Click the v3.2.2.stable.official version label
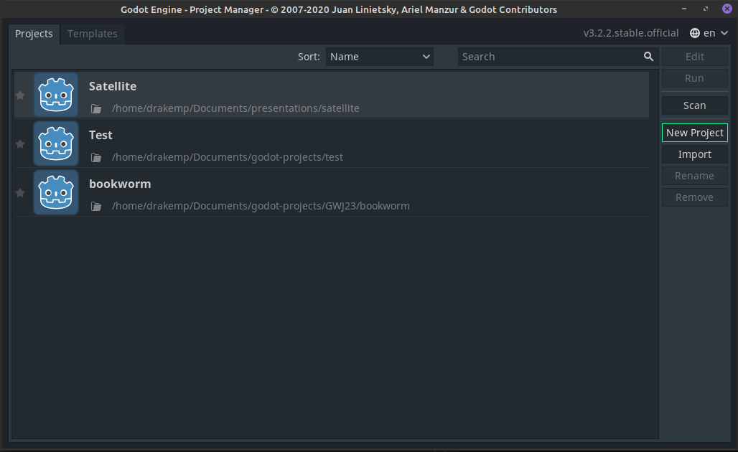 coord(631,33)
